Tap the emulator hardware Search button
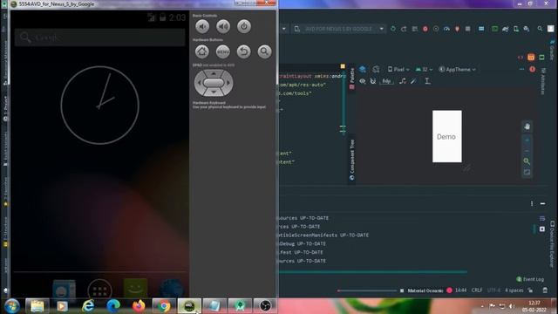Viewport: 558px width, 314px height. (264, 51)
